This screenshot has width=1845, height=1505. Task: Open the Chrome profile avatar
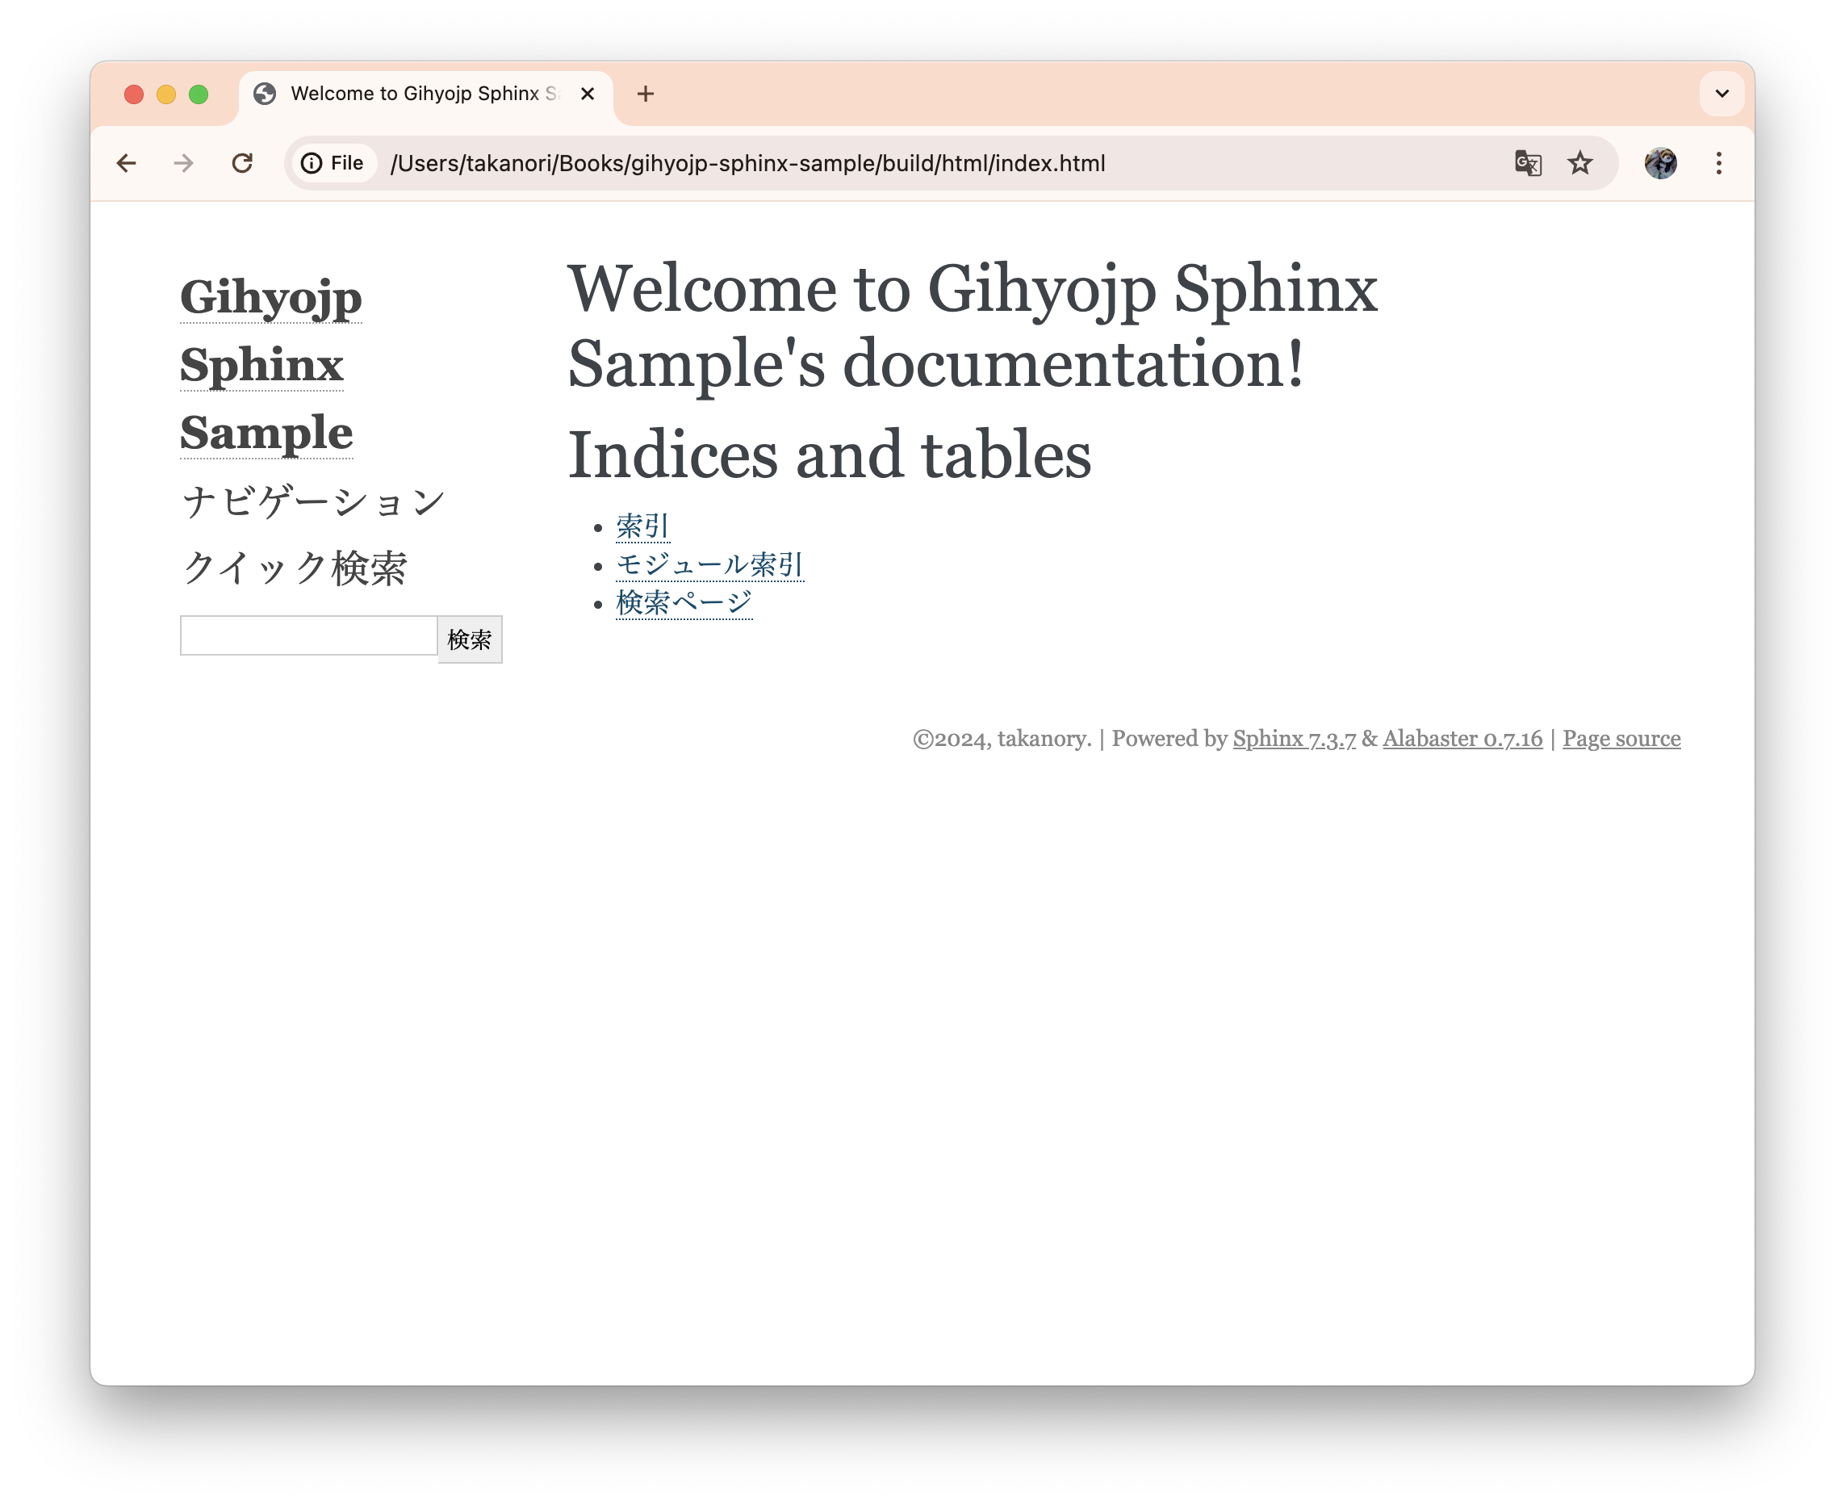(1659, 163)
